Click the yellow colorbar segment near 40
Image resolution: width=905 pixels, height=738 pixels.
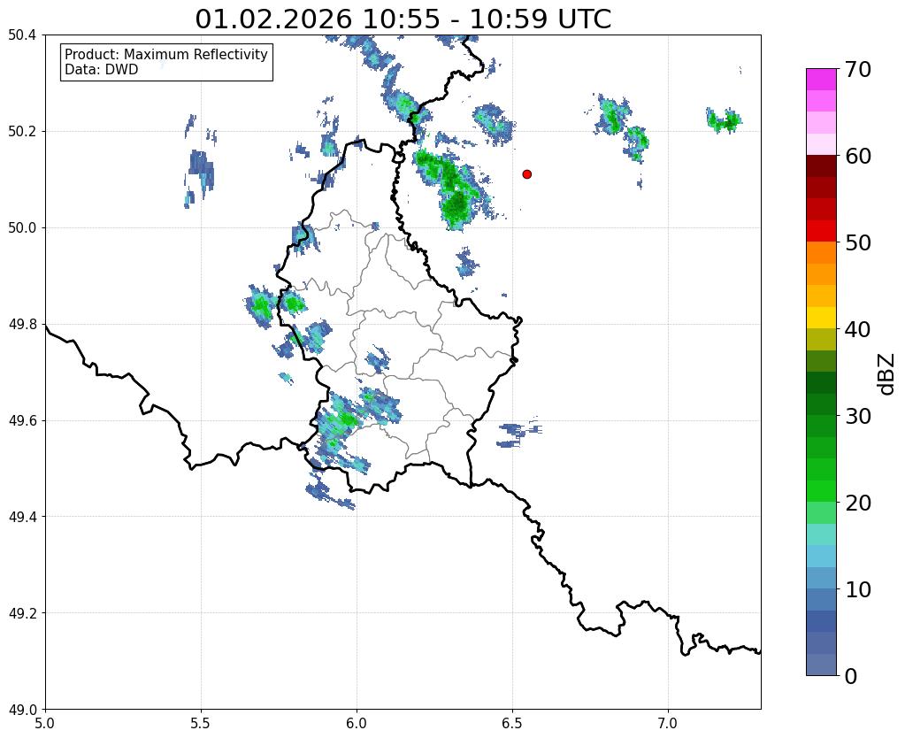pos(821,318)
